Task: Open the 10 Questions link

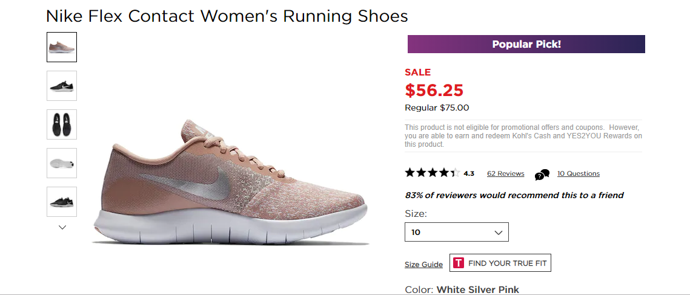Action: coord(578,173)
